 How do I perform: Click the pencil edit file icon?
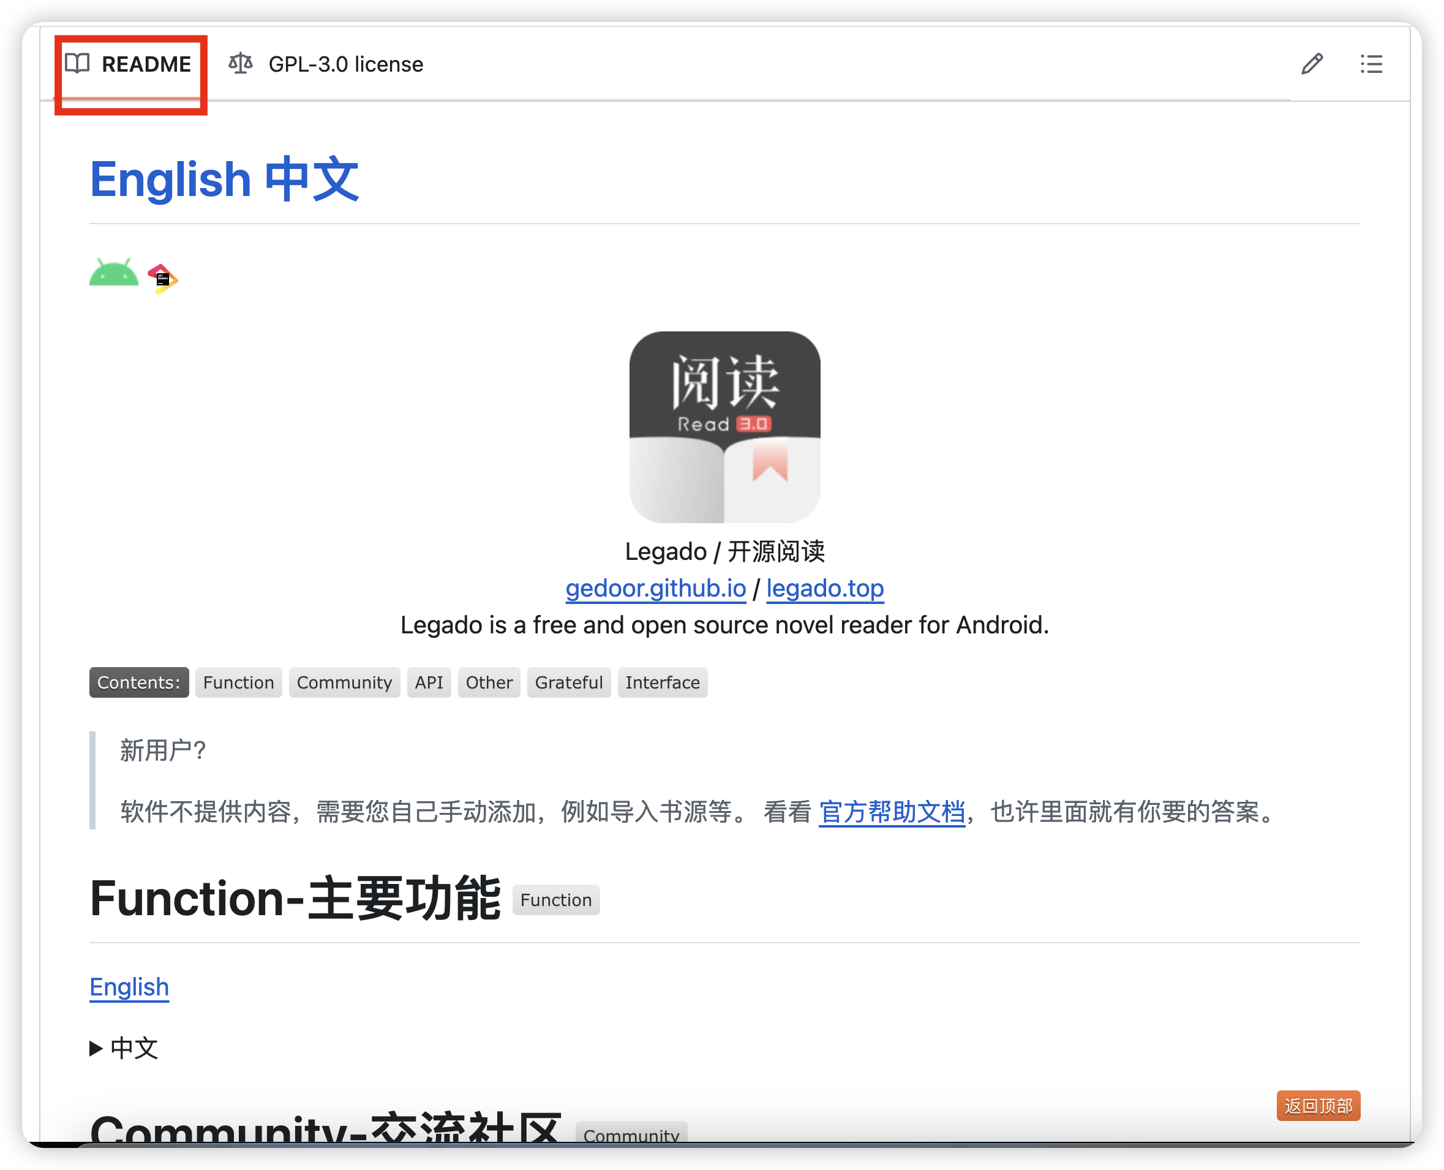pyautogui.click(x=1311, y=64)
